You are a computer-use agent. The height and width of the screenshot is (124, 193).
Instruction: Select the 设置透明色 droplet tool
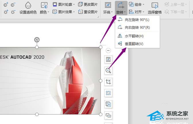[x=28, y=8]
